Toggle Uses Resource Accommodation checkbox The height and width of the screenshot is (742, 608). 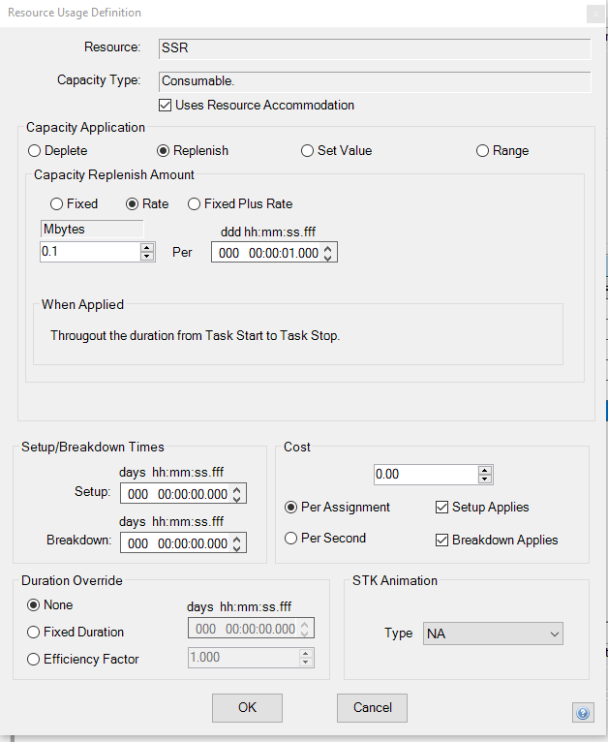click(165, 105)
